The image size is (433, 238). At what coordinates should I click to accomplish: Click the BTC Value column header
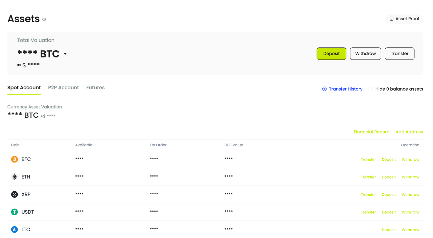233,145
